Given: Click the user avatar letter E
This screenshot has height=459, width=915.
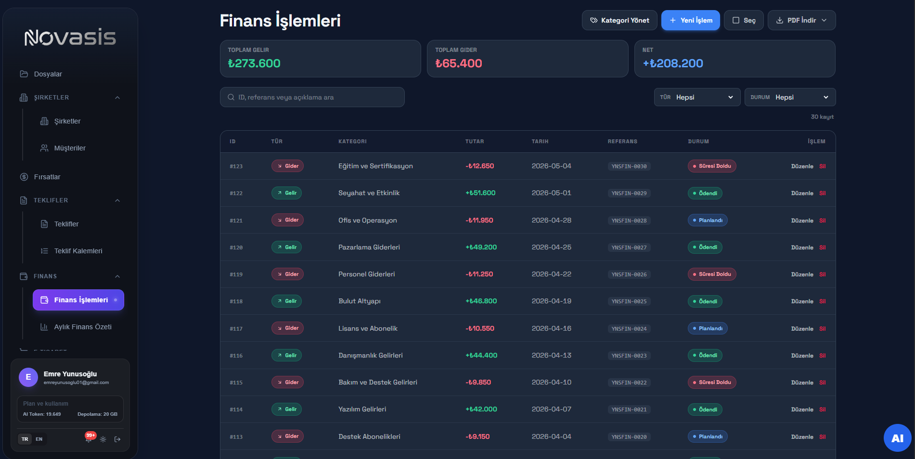Looking at the screenshot, I should pyautogui.click(x=28, y=377).
